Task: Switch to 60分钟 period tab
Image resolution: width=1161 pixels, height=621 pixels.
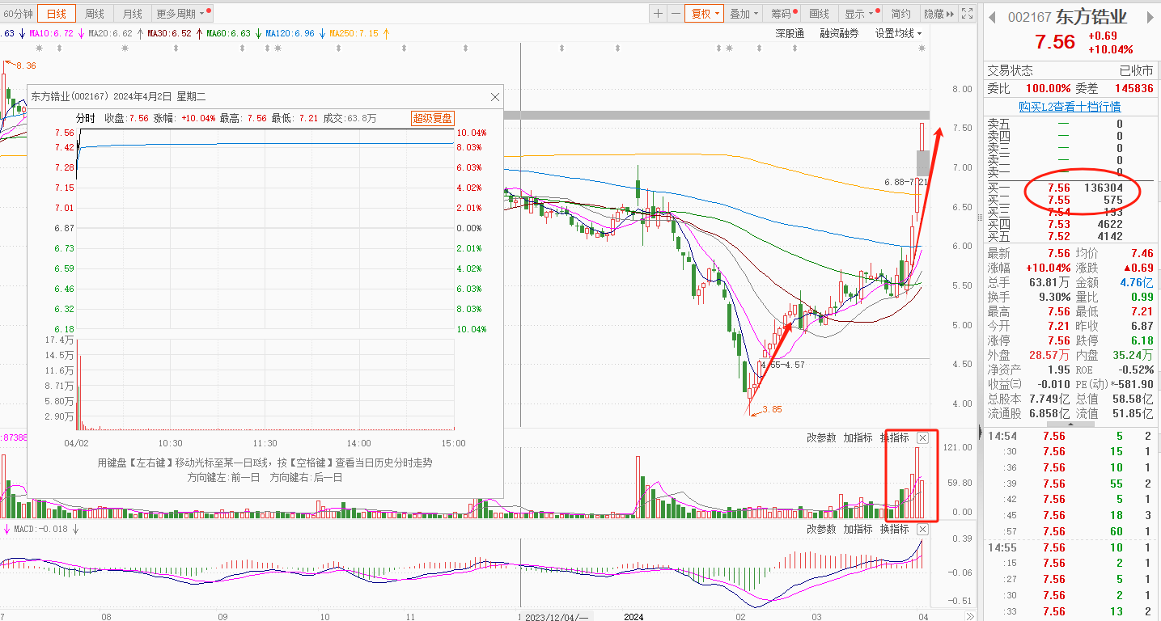Action: [18, 14]
